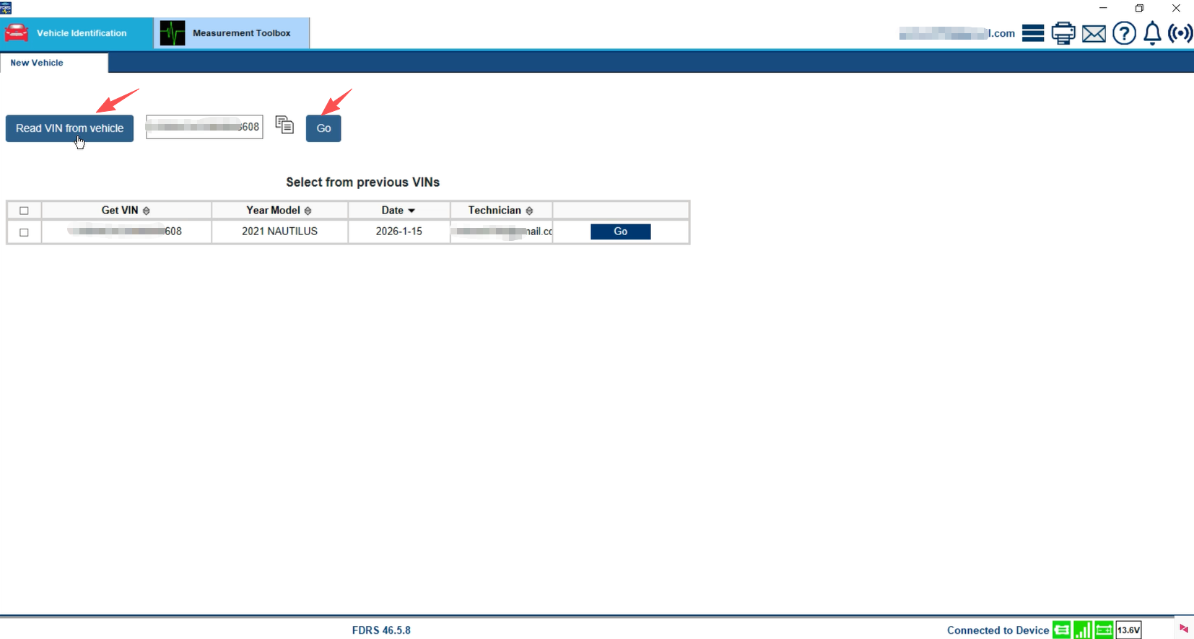This screenshot has height=639, width=1194.
Task: Click the green device connector icon
Action: point(1061,630)
